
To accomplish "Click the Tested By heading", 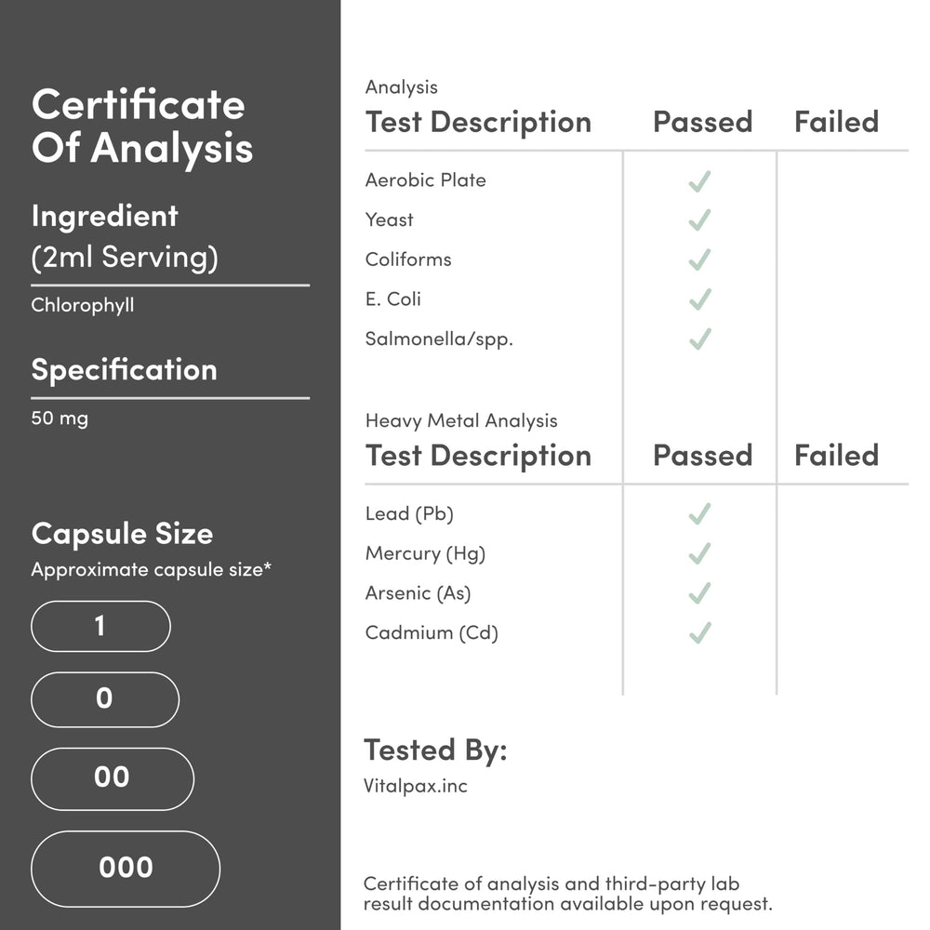I will pyautogui.click(x=435, y=750).
